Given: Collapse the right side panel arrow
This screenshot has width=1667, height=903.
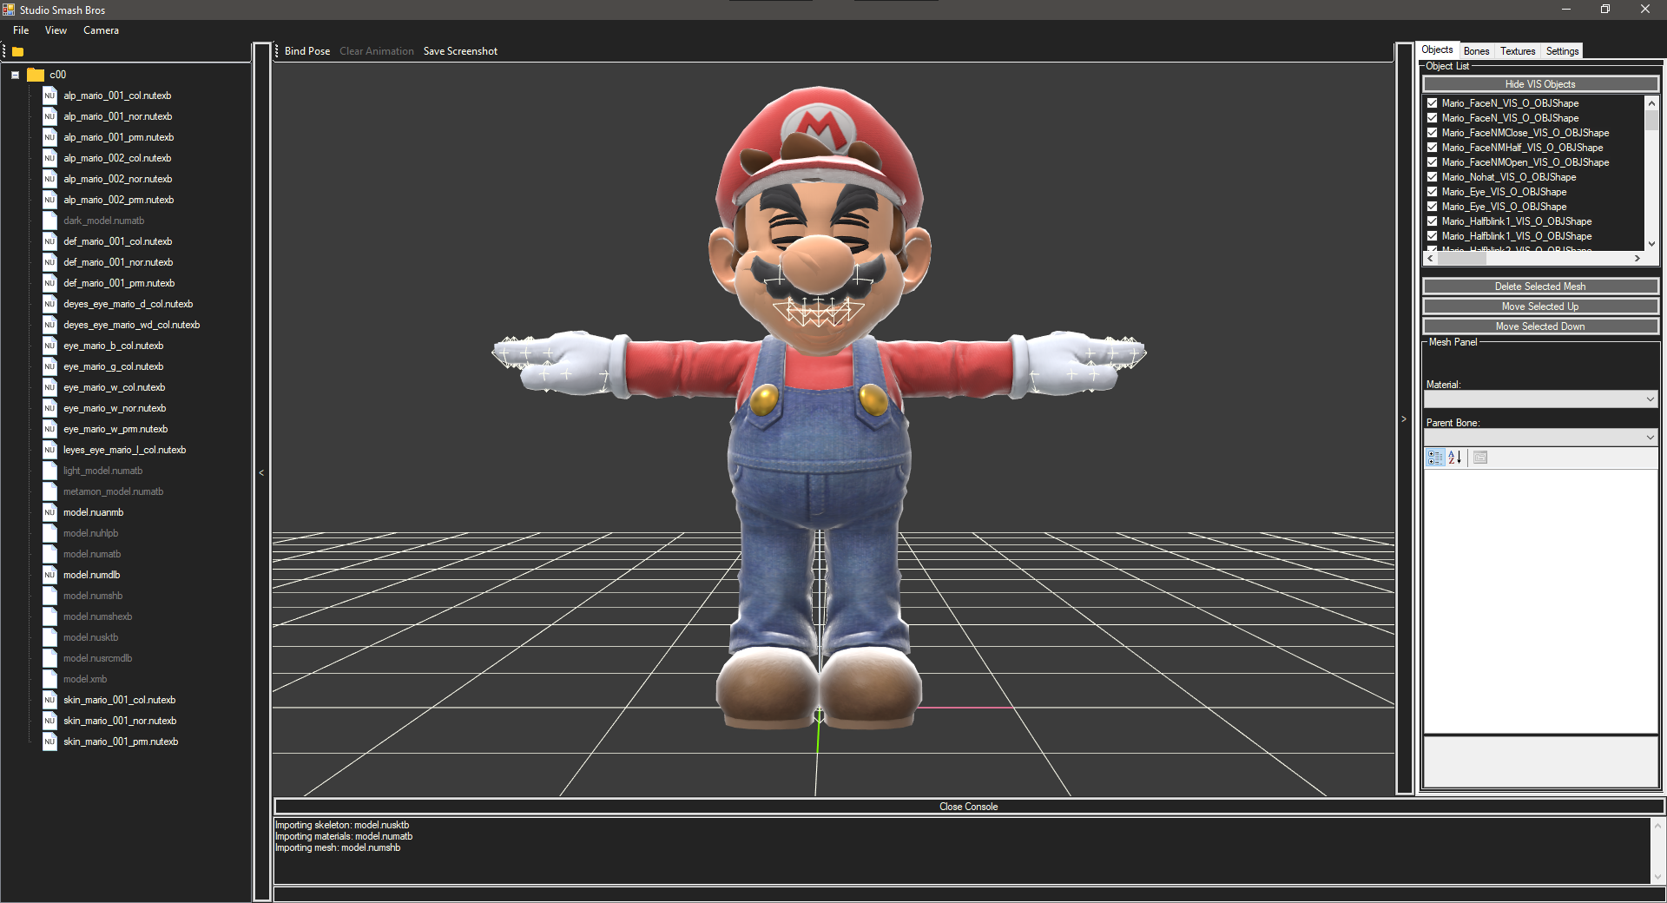Looking at the screenshot, I should click(1404, 419).
